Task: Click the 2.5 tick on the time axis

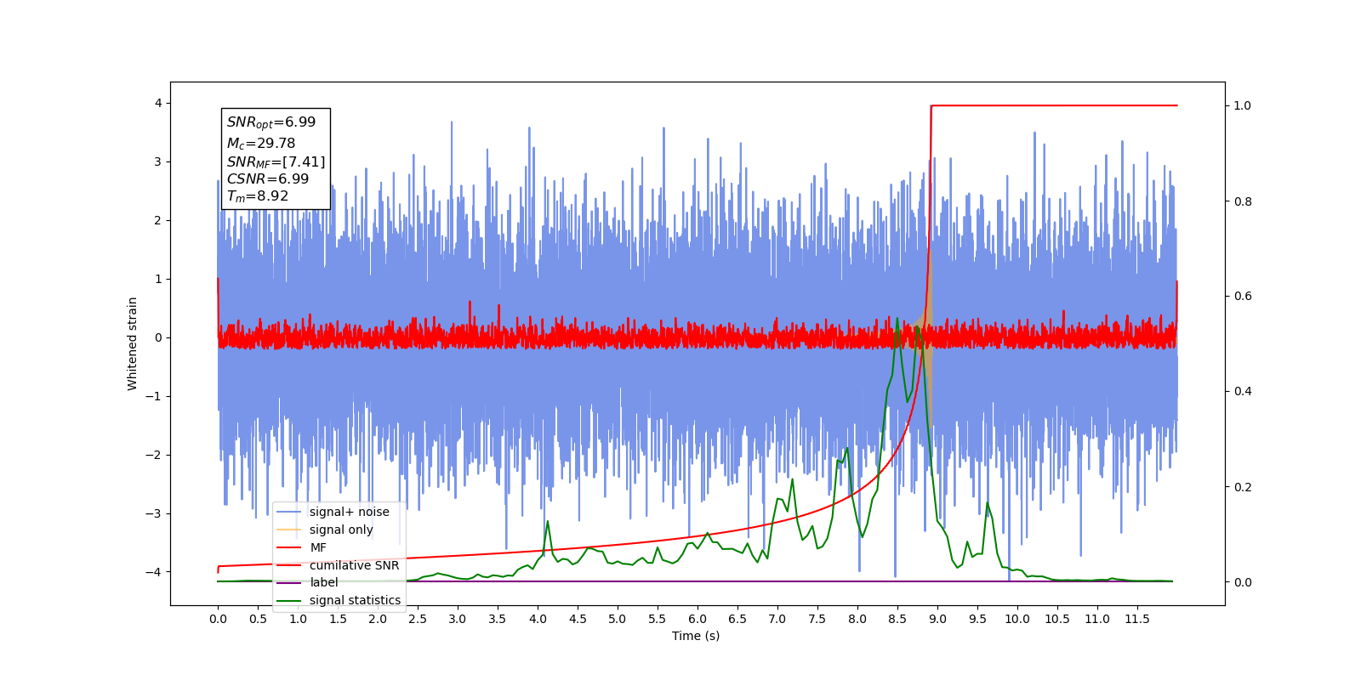Action: coord(418,619)
